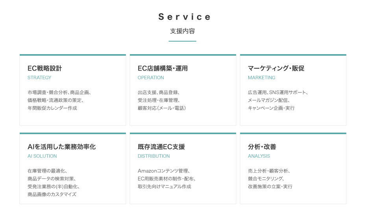Click the ANALYSIS label
The width and height of the screenshot is (366, 213).
(x=259, y=156)
